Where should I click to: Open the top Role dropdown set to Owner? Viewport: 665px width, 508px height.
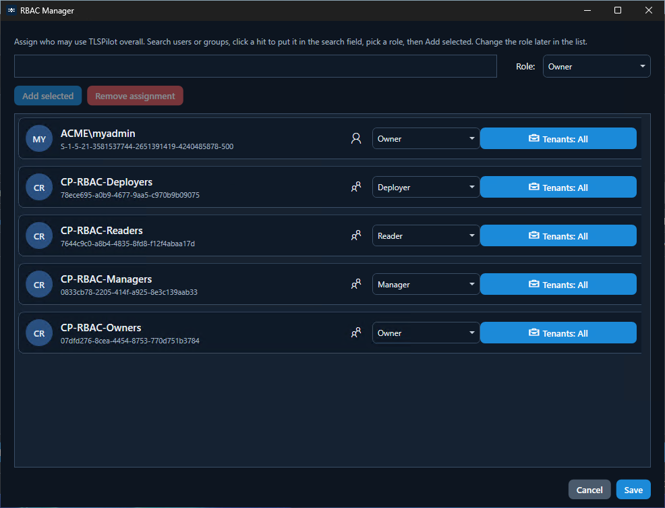click(596, 66)
